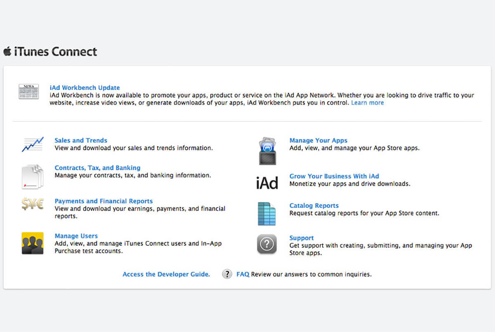Open the Catalog Reports spreadsheet icon
The image size is (495, 332).
pyautogui.click(x=266, y=214)
